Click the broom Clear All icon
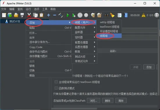 point(112,15)
